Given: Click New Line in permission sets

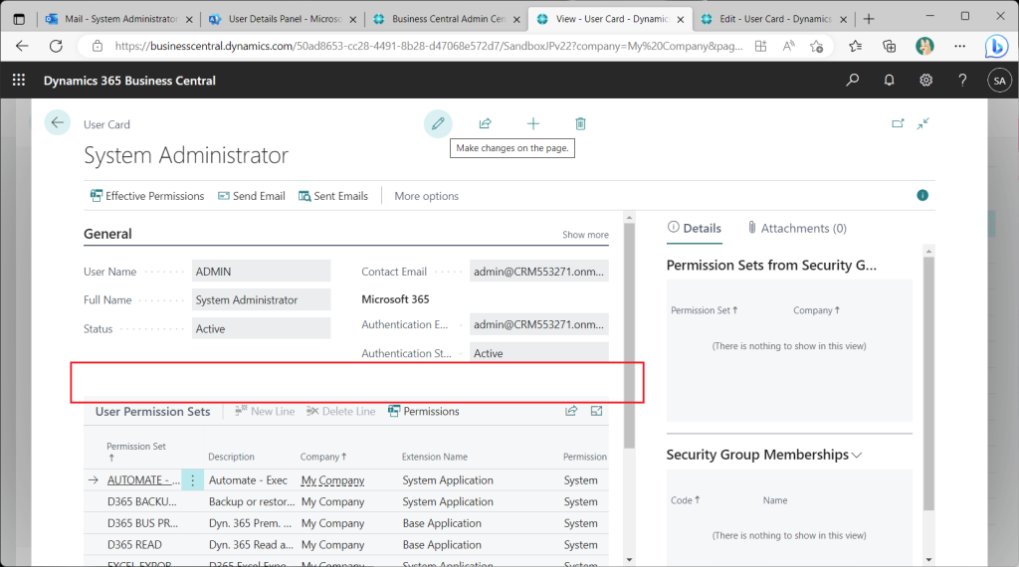Looking at the screenshot, I should 265,411.
